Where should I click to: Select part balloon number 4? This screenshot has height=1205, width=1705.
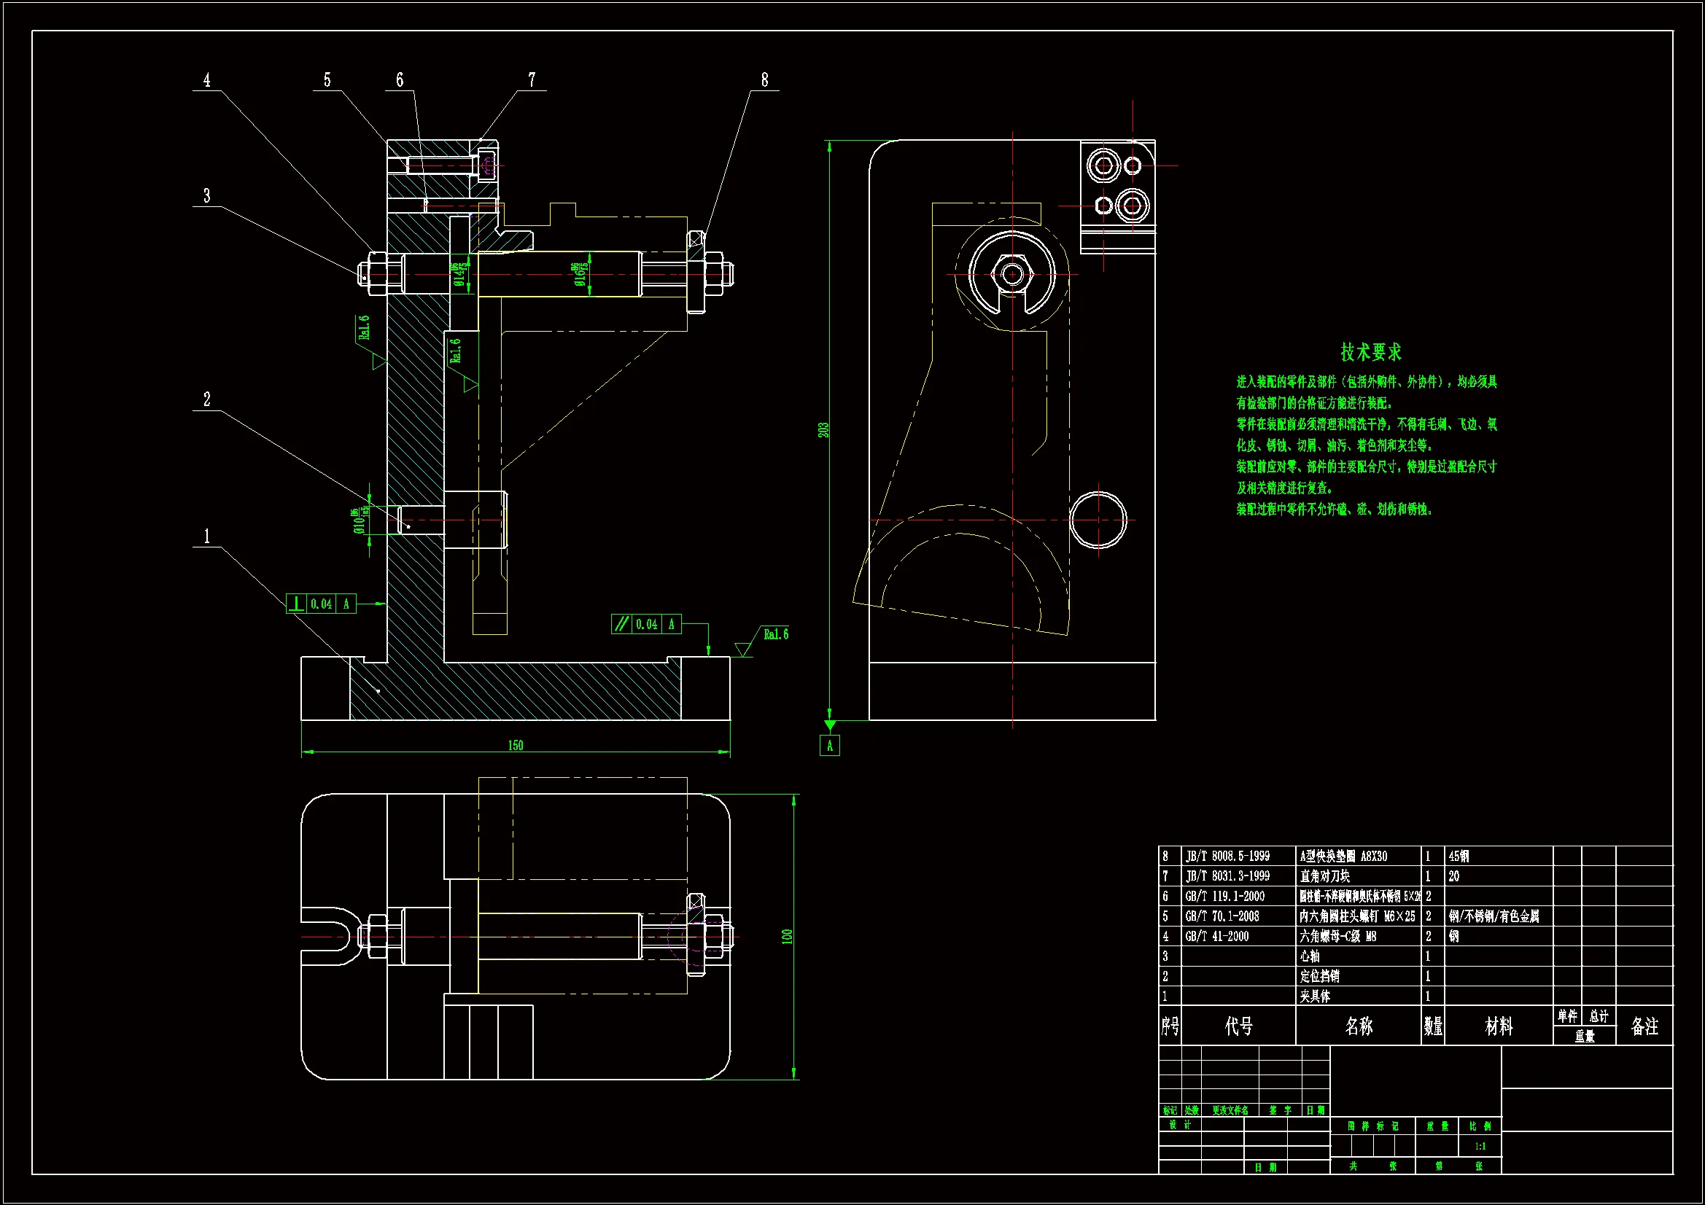click(206, 80)
